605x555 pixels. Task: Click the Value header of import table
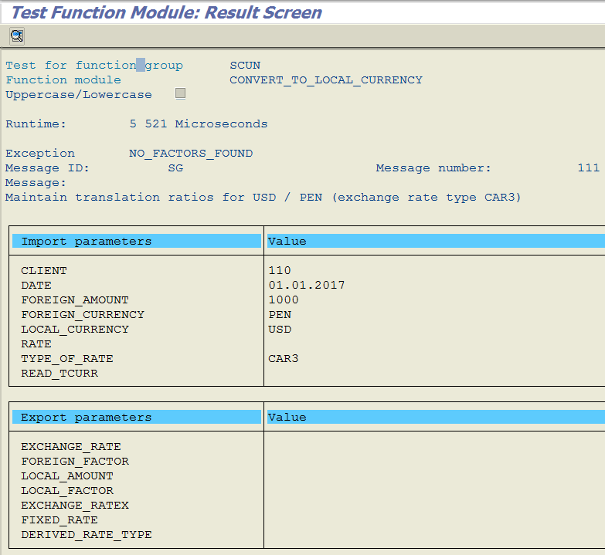(287, 242)
